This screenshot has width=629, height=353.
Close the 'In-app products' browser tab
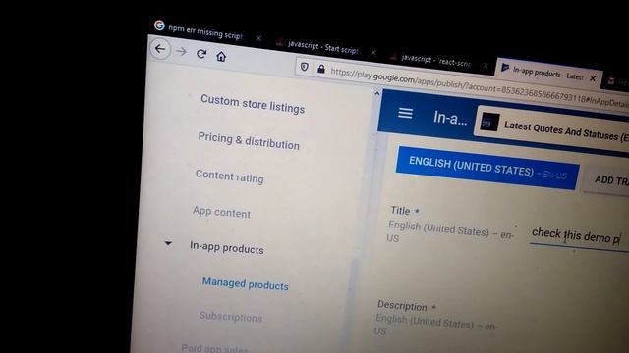(x=593, y=78)
